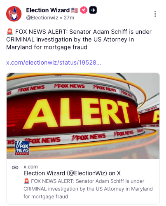Open the @Electionwiz handle

(x=42, y=18)
